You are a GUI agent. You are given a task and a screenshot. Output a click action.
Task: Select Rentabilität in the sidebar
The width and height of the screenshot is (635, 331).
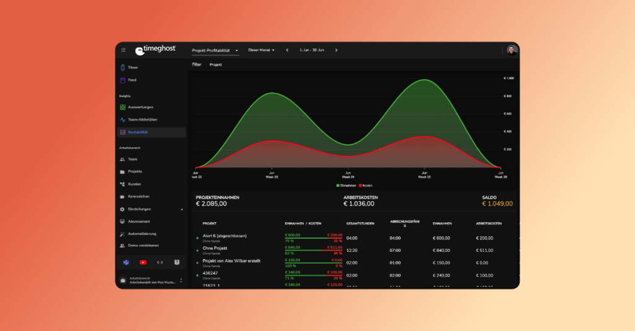138,132
